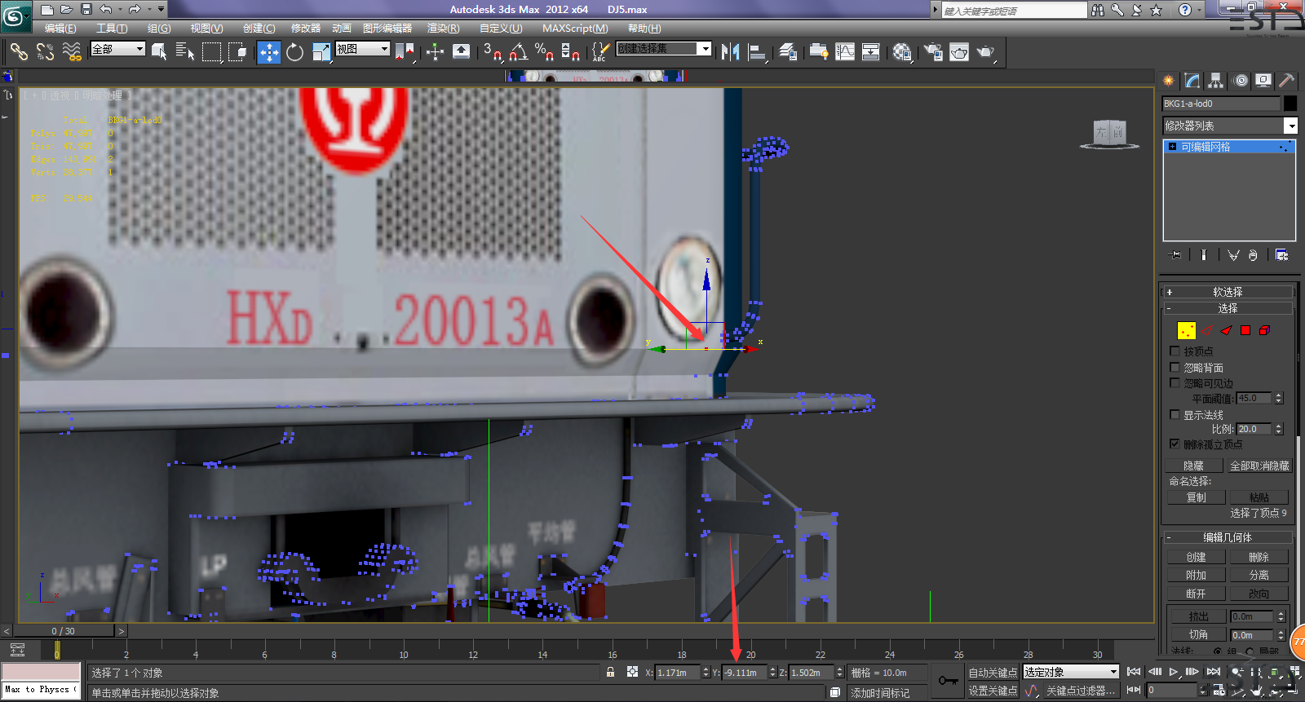Toggle Absolute/Offset transform type-in mode
Screen dimensions: 1305x702
[x=632, y=672]
